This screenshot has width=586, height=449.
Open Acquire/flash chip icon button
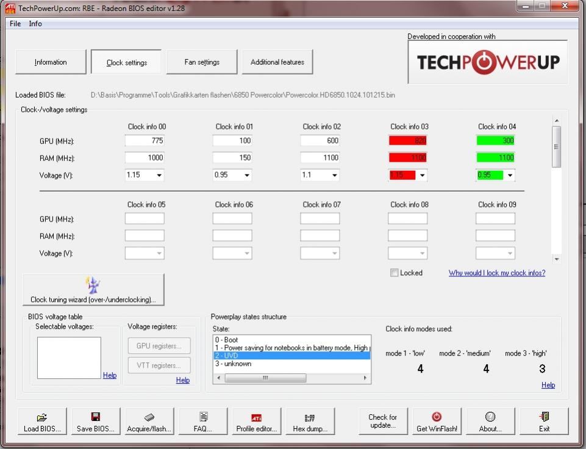pos(149,422)
